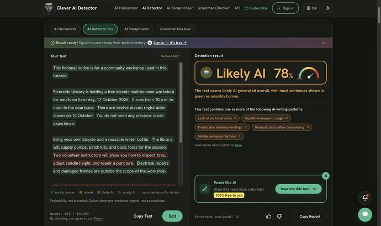The width and height of the screenshot is (381, 226).
Task: Click the 'mixed' legend swatch
Action: 81,192
